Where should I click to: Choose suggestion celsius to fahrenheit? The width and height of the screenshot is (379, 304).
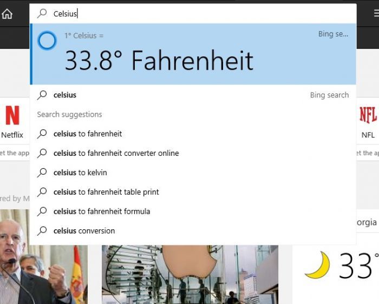click(x=193, y=134)
